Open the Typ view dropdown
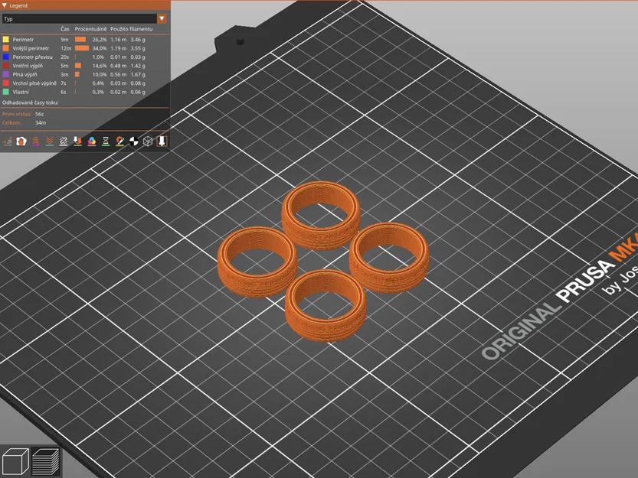638x478 pixels. click(162, 18)
